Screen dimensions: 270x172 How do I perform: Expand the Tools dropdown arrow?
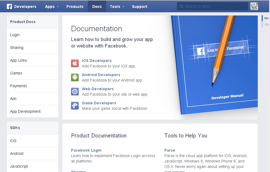coord(123,7)
